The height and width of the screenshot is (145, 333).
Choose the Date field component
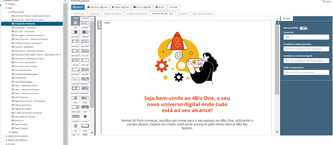pyautogui.click(x=76, y=30)
